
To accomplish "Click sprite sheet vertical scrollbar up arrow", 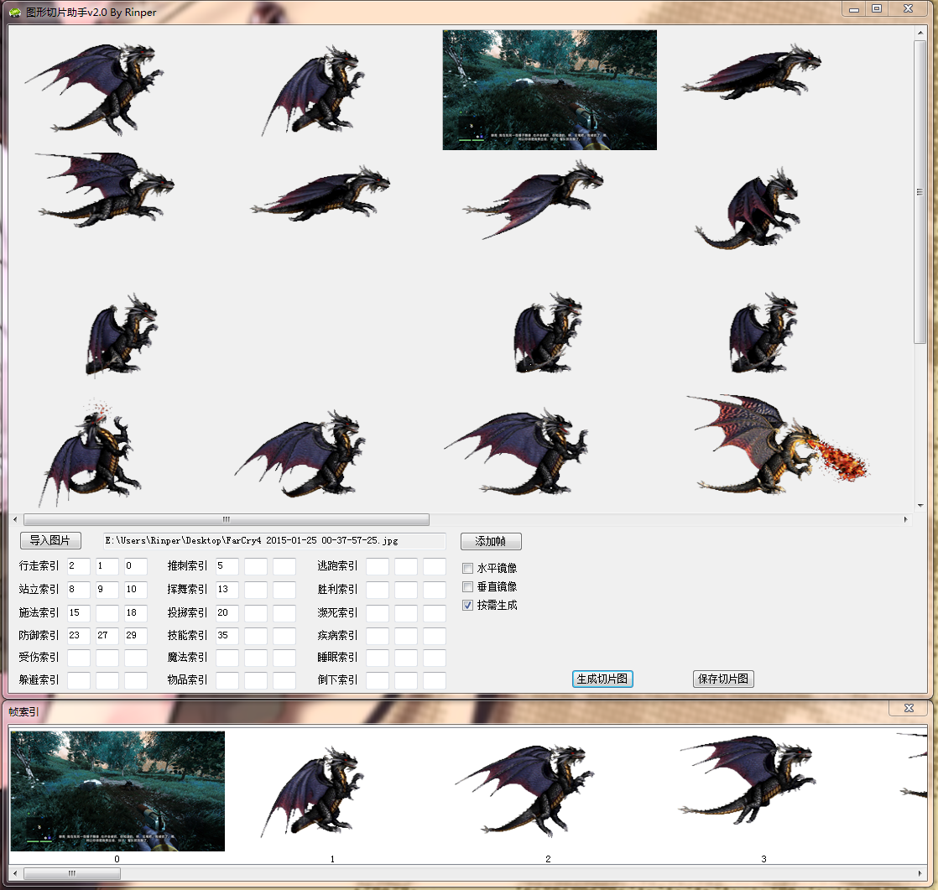I will click(920, 33).
